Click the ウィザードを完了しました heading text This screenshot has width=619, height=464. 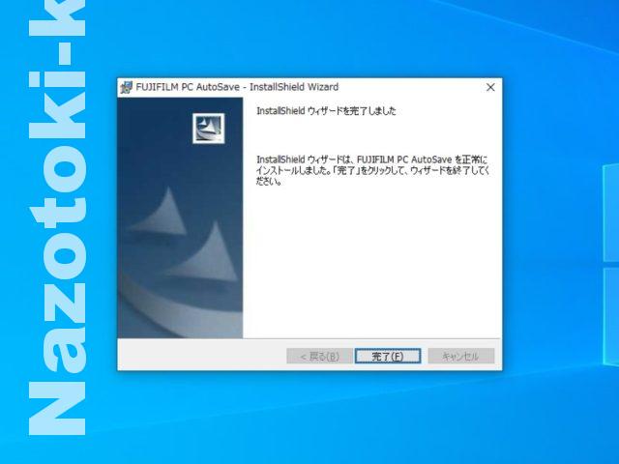326,111
